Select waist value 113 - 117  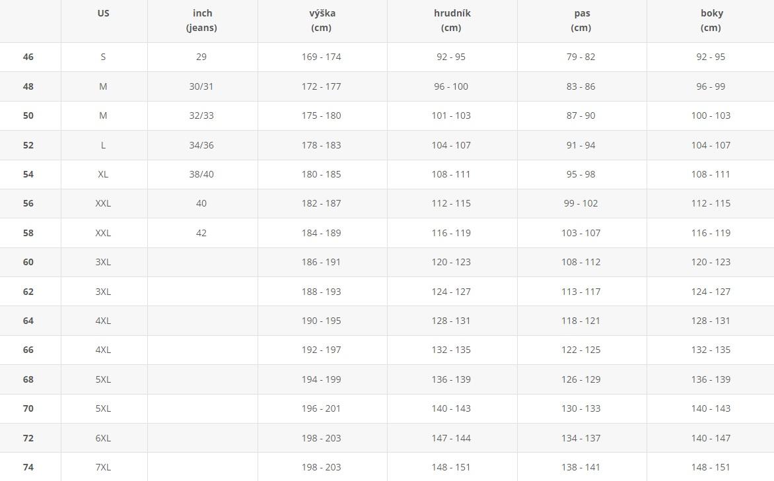click(x=581, y=292)
